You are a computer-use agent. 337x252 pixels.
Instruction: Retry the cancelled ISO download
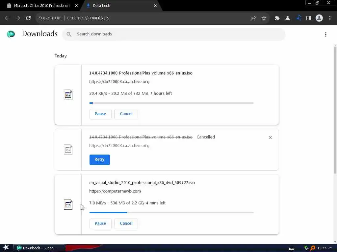(x=99, y=160)
